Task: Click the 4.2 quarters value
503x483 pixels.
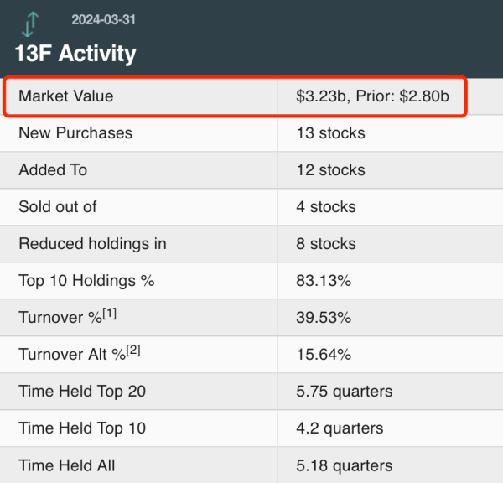Action: pyautogui.click(x=340, y=428)
